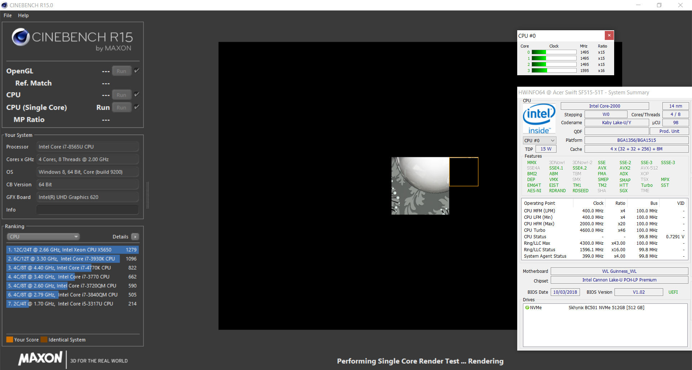Click the UEFI label
692x370 pixels.
673,292
